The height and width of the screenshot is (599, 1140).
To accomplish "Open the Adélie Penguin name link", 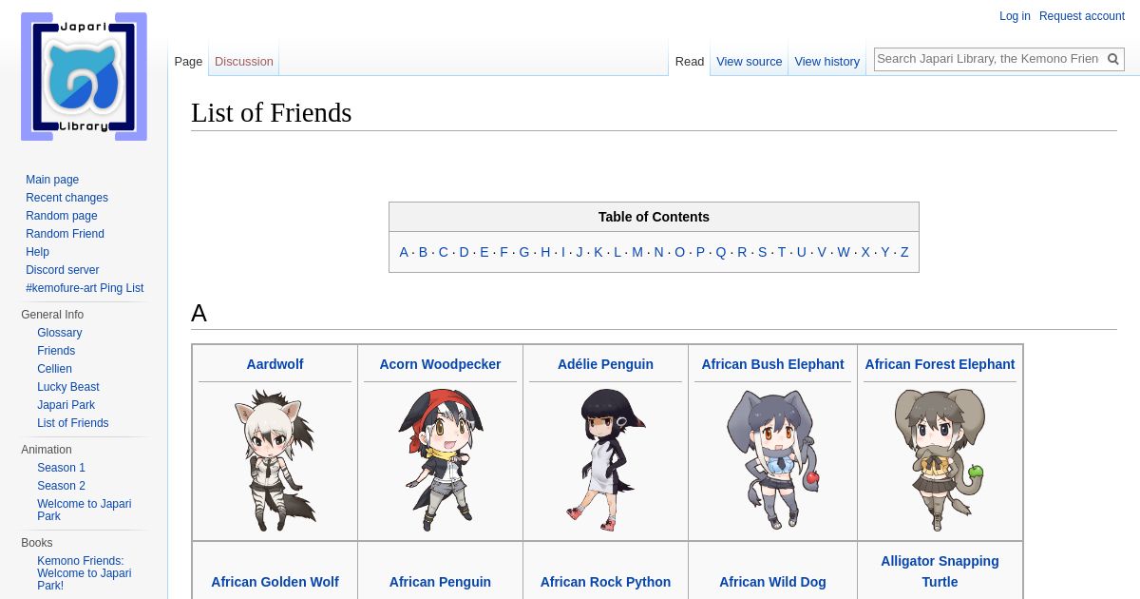I will click(605, 364).
